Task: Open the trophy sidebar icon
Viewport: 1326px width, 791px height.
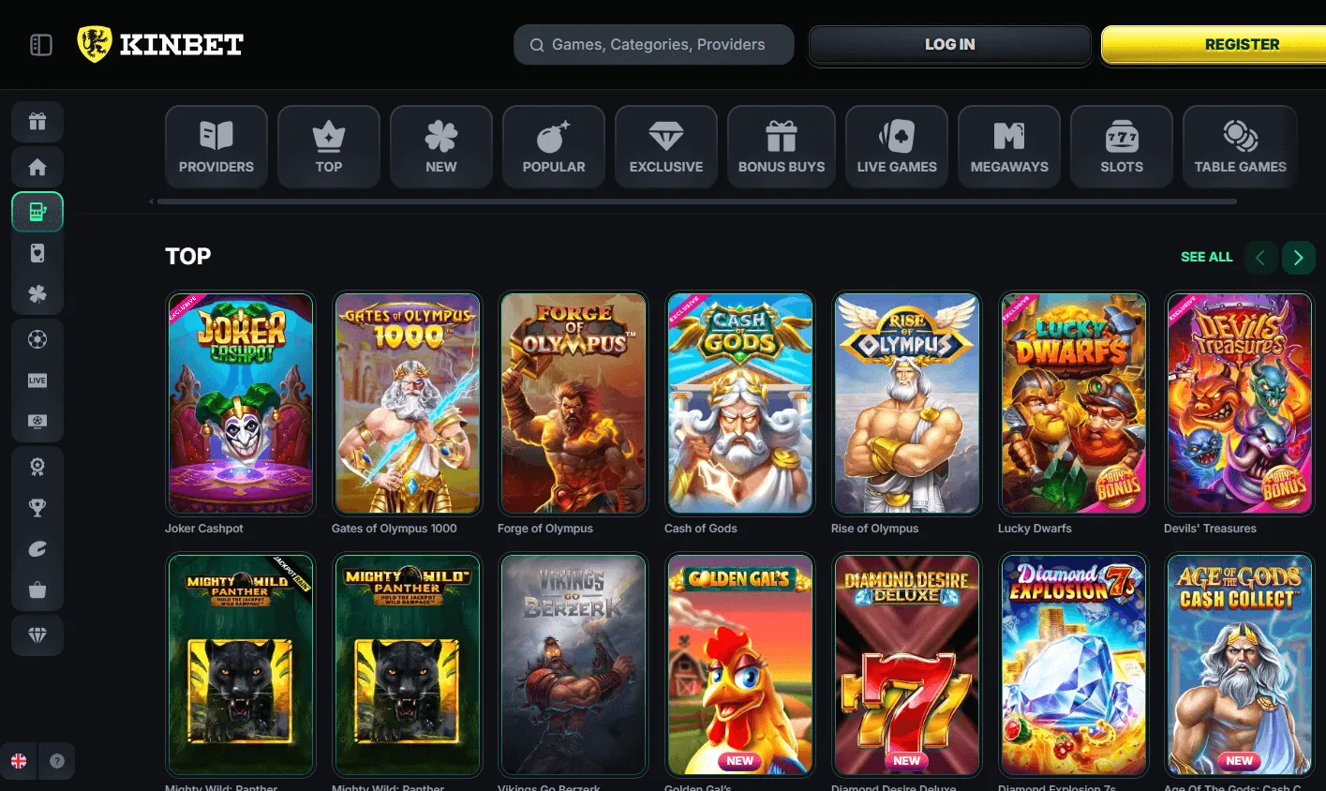Action: coord(37,508)
